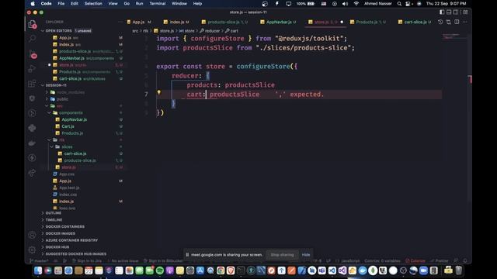Expand Azure Container Registry section
The width and height of the screenshot is (497, 279).
[x=71, y=240]
